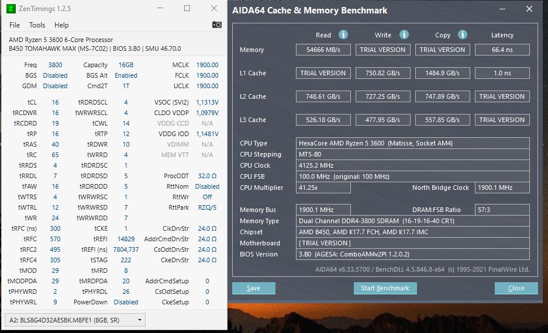Image resolution: width=548 pixels, height=333 pixels.
Task: Click the CLDO VDDP 1,0979V value
Action: pyautogui.click(x=207, y=113)
